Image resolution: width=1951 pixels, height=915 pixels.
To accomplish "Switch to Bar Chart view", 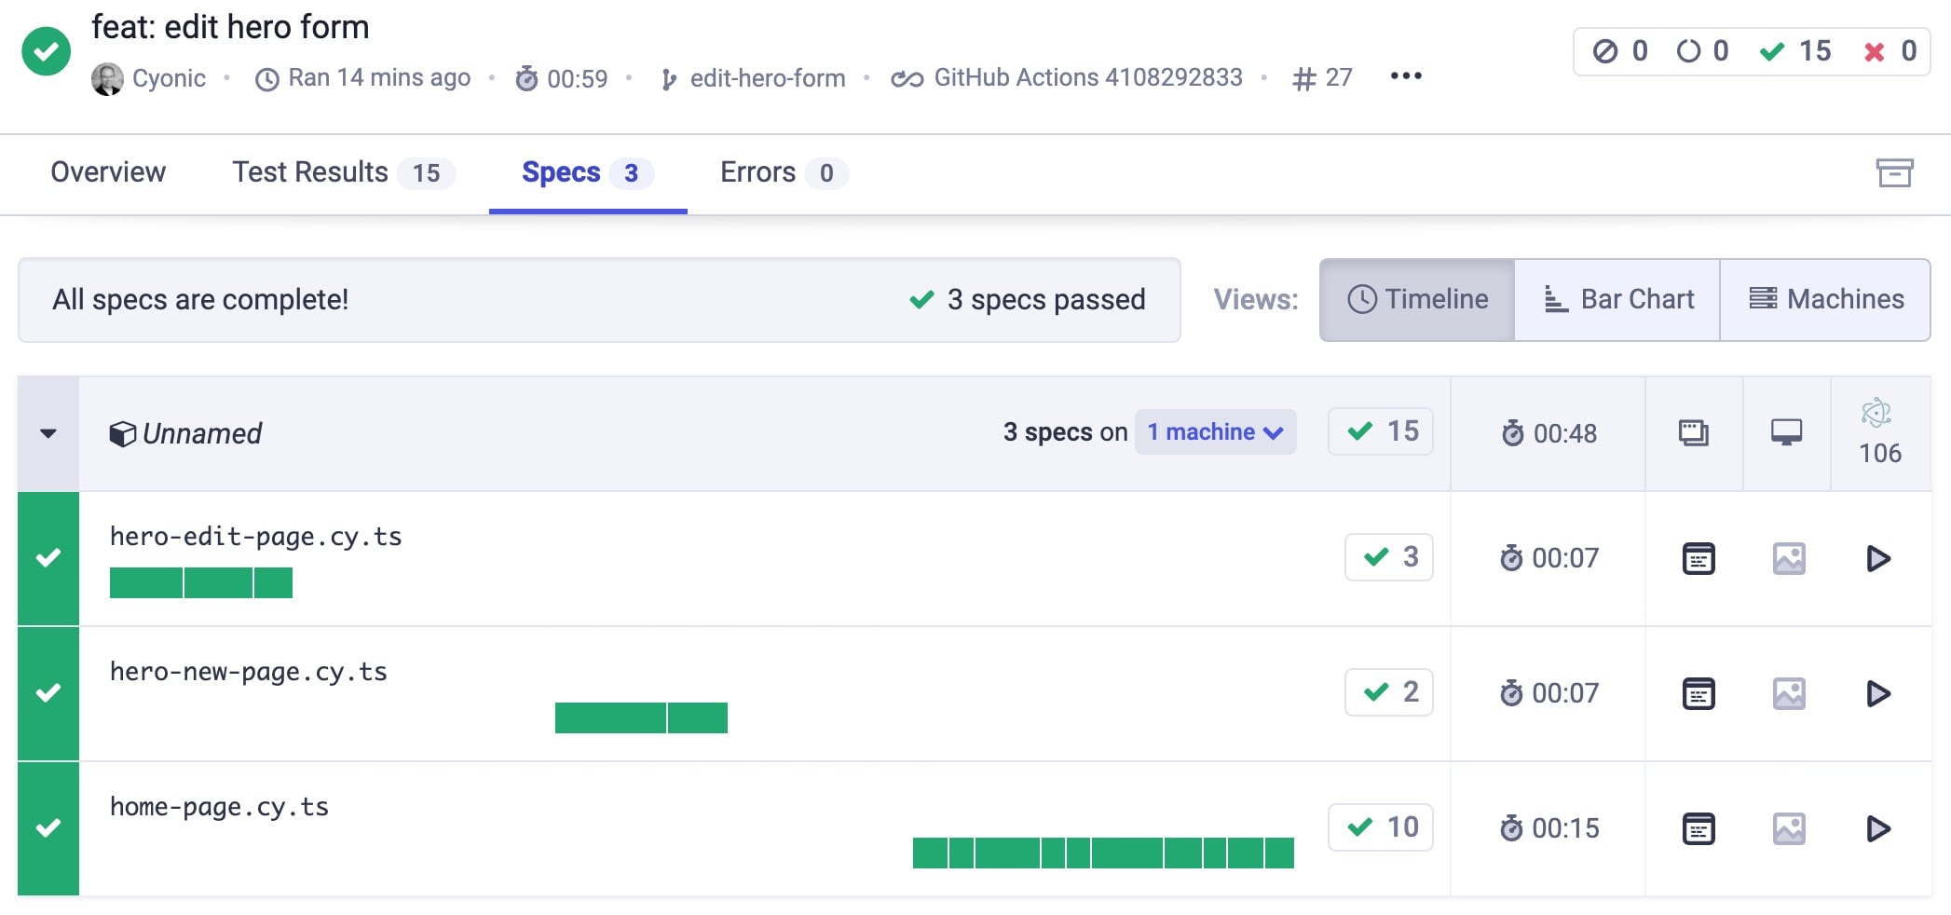I will coord(1617,299).
